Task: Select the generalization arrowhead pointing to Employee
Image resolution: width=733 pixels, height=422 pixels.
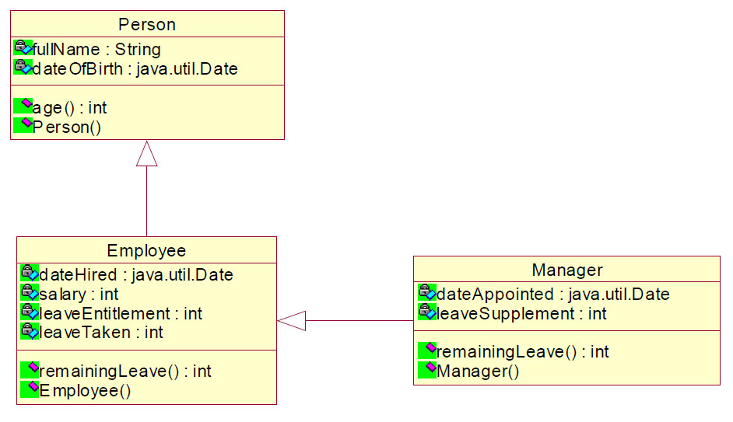Action: [292, 321]
